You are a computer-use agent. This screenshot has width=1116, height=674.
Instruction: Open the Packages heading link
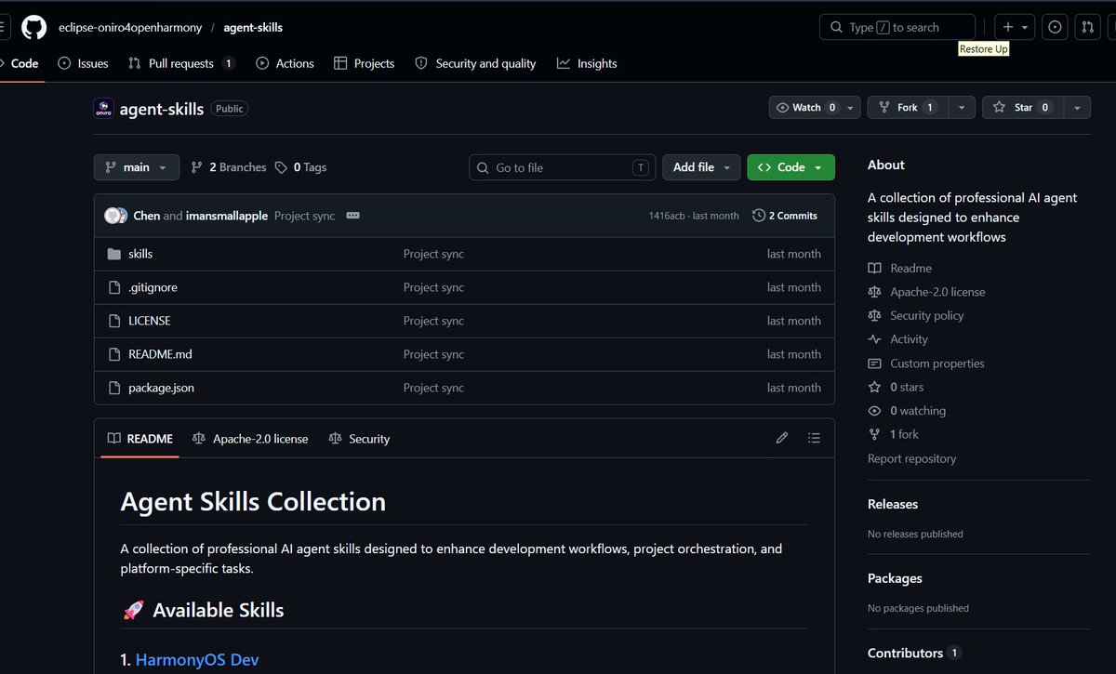pos(895,578)
